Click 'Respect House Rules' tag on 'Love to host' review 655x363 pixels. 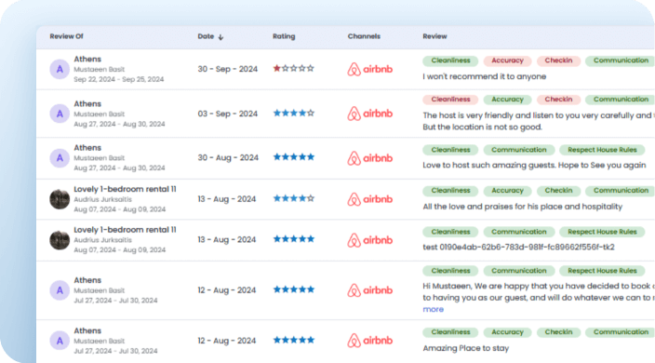[602, 150]
